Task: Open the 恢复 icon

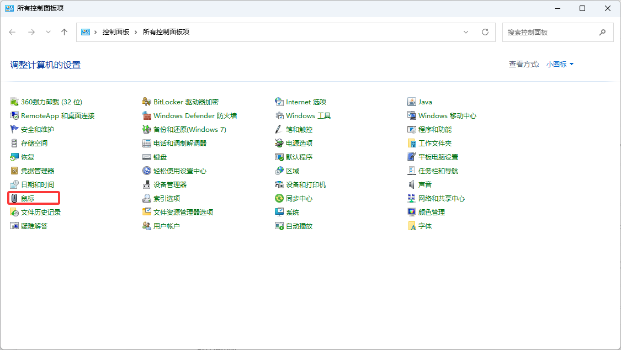Action: tap(14, 157)
